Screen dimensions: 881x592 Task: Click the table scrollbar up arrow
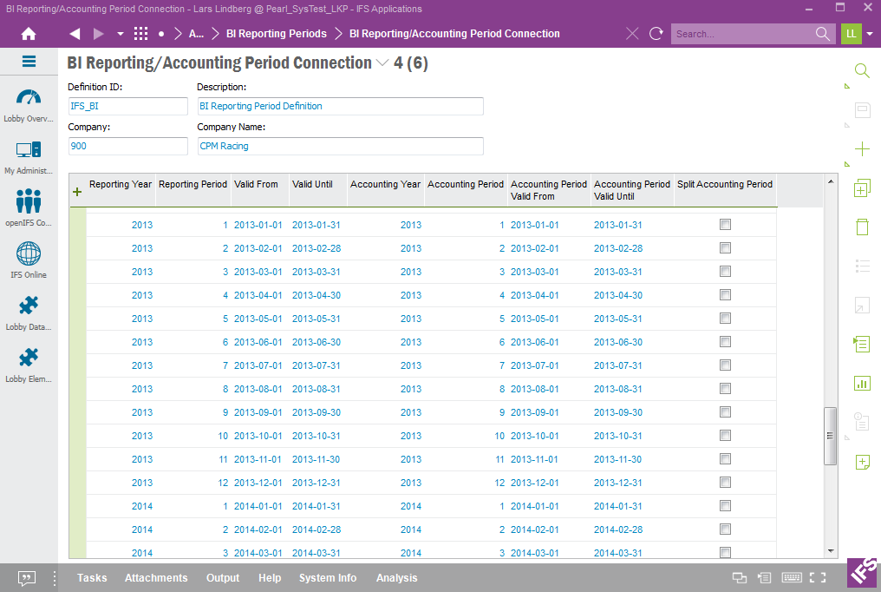[x=831, y=181]
